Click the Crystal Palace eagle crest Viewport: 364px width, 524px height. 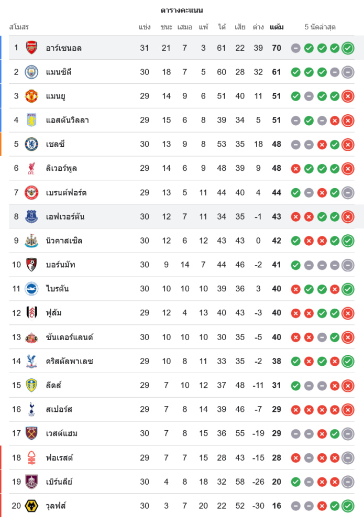click(32, 361)
